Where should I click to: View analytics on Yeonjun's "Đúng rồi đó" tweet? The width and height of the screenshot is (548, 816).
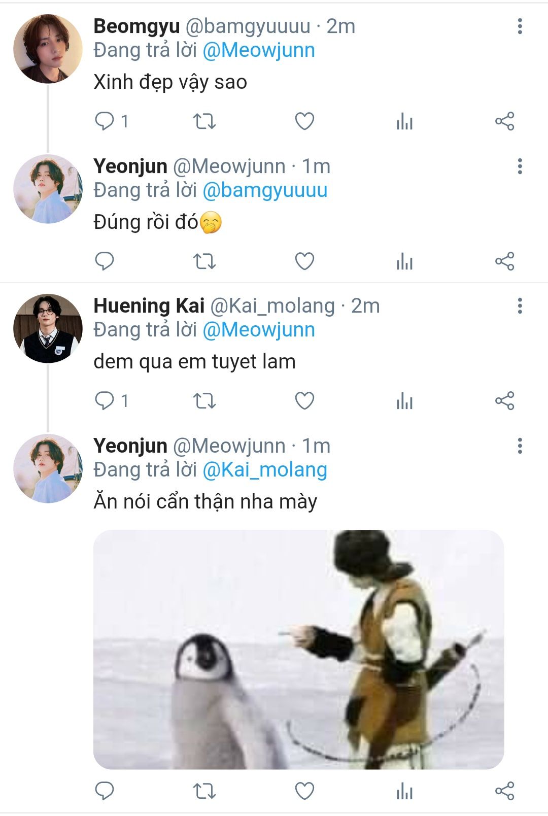(x=404, y=261)
